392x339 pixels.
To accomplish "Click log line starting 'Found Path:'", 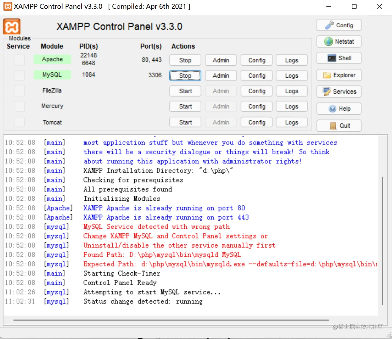I will tap(162, 254).
